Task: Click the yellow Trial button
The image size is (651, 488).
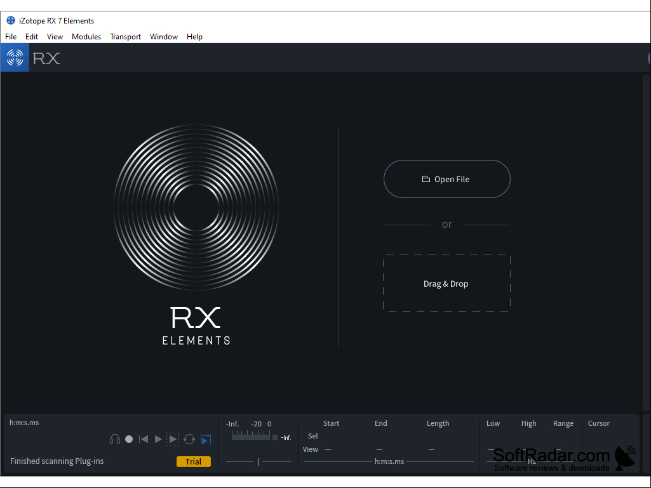Action: 194,461
